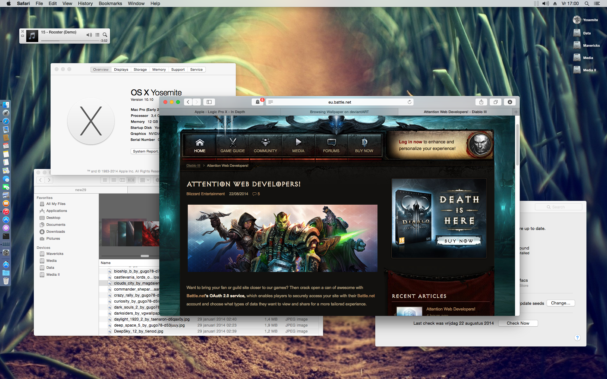Go back in Safari window
This screenshot has width=607, height=379.
pos(188,102)
